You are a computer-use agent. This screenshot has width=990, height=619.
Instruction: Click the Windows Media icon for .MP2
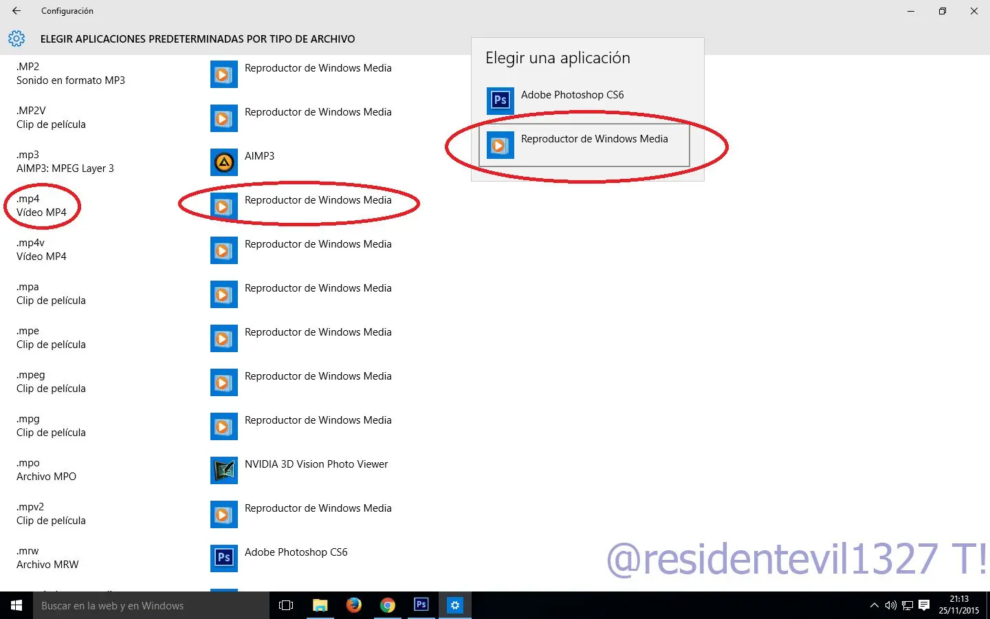[x=224, y=74]
